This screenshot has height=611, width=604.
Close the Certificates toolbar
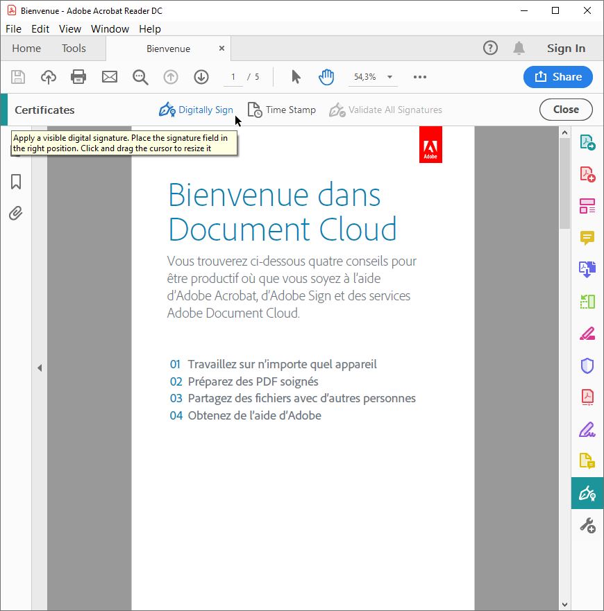(x=566, y=110)
